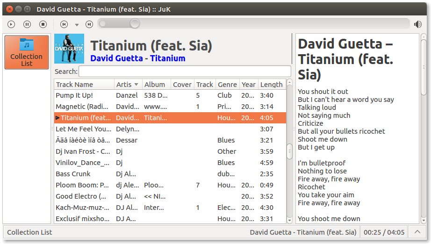Open the Collection List playlist

pos(27,52)
